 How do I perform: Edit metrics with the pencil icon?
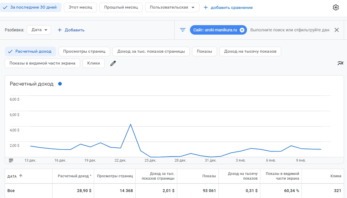[113, 63]
